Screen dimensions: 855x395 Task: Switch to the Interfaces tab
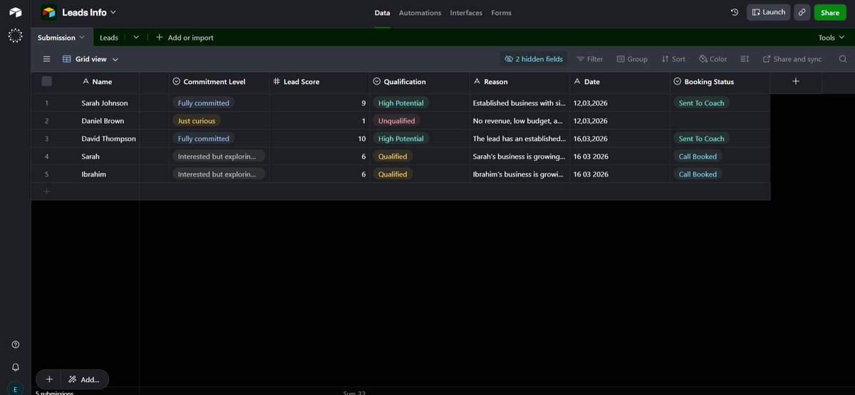click(x=466, y=13)
